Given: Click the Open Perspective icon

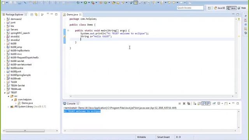Looking at the screenshot, I should (209, 8).
